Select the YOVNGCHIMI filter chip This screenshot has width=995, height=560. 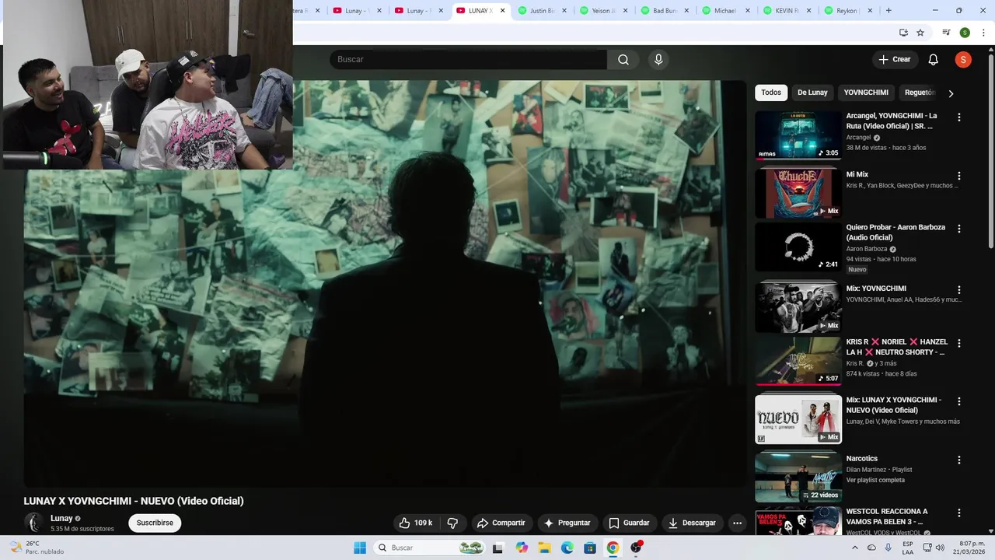pos(866,93)
